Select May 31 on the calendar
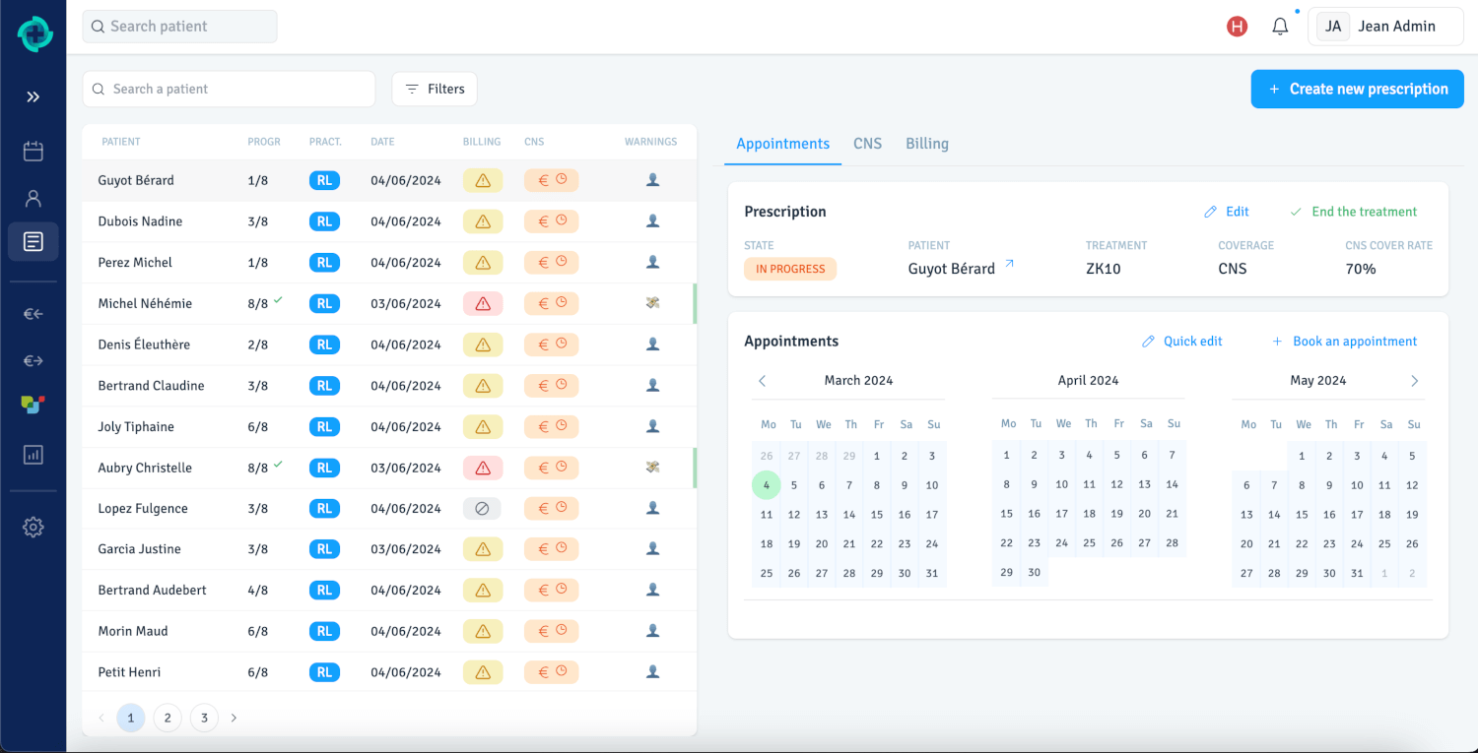 [x=1357, y=573]
